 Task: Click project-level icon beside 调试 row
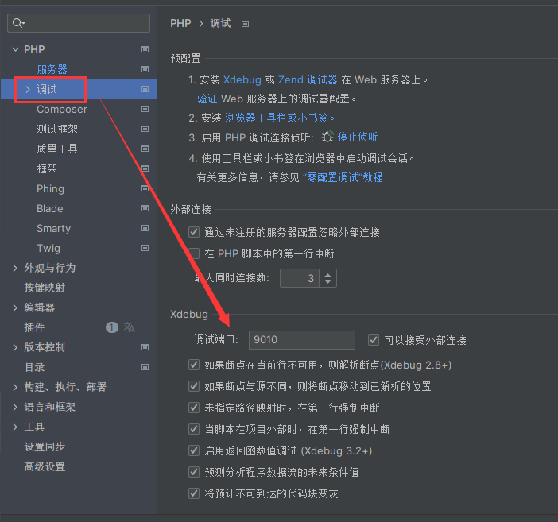coord(145,89)
